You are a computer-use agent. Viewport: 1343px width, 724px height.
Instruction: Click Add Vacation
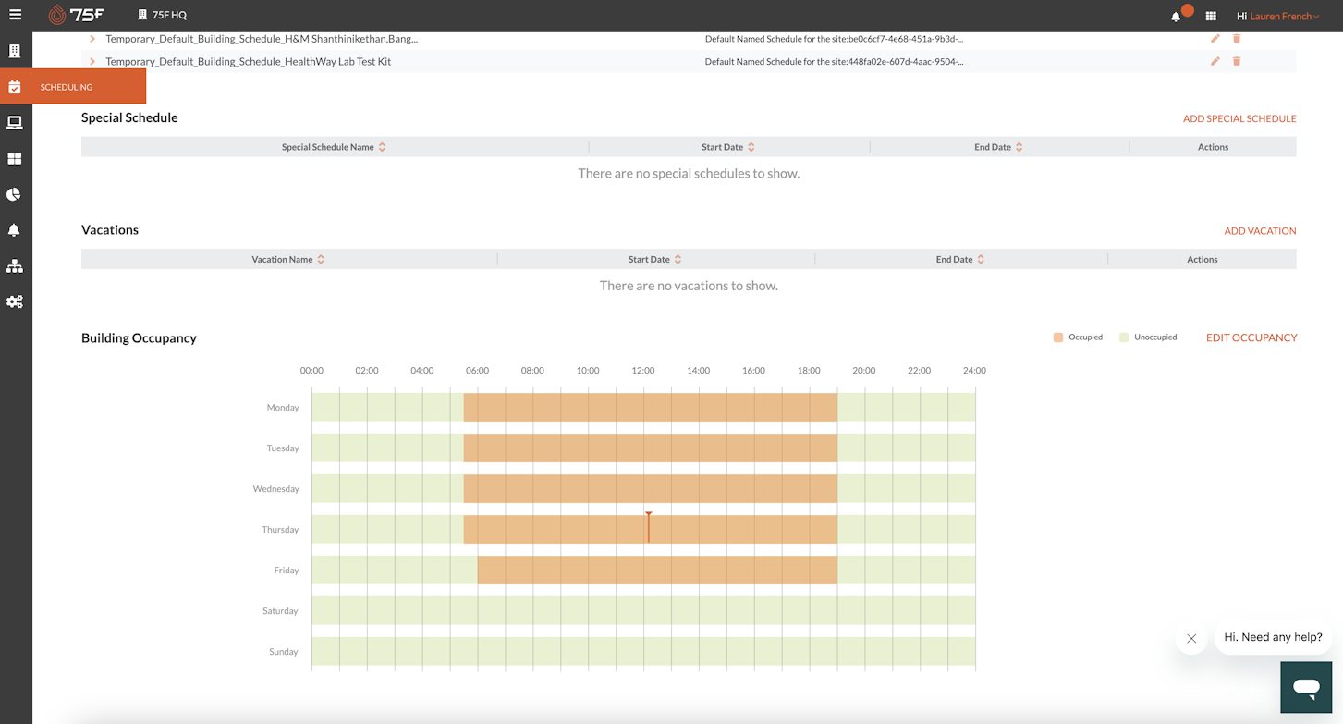coord(1260,231)
